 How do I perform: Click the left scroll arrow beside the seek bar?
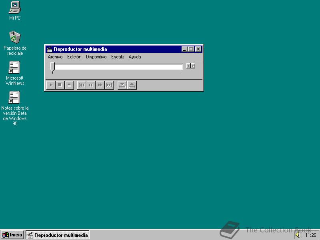[188, 66]
